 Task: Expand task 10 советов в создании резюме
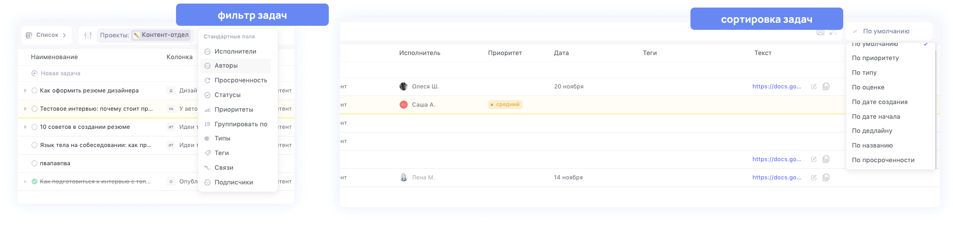point(25,127)
